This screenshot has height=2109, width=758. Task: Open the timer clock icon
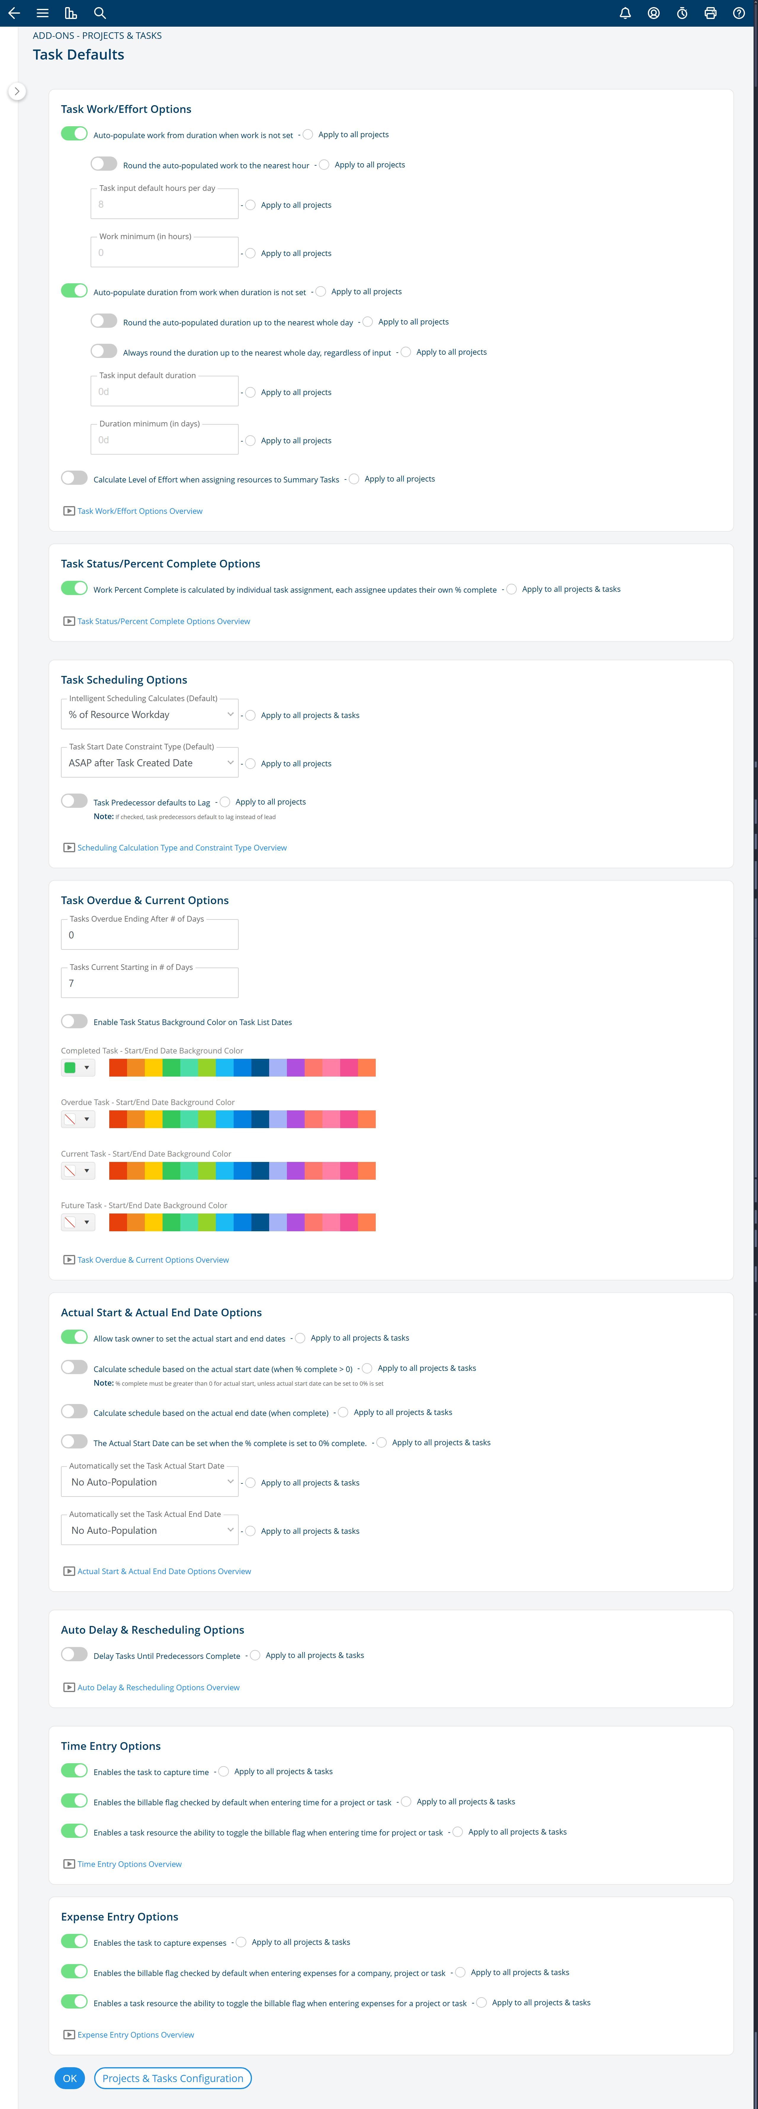pos(682,13)
